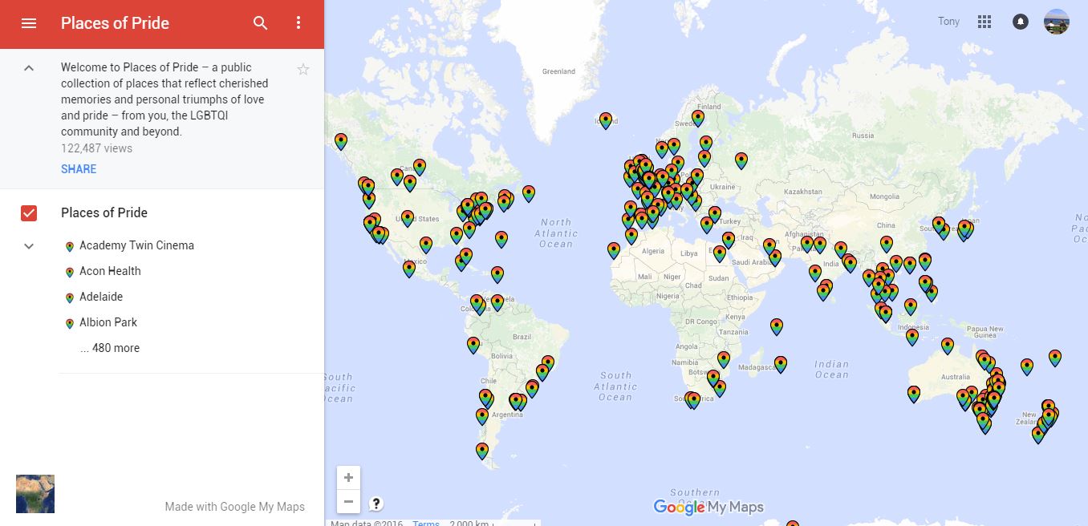Click the pin on Africa's western coast
The image size is (1088, 526).
pos(614,250)
